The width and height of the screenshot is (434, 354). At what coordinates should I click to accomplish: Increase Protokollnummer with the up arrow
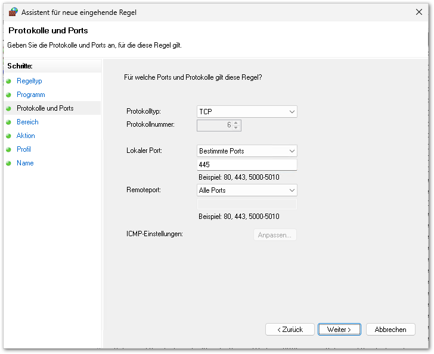click(x=236, y=123)
